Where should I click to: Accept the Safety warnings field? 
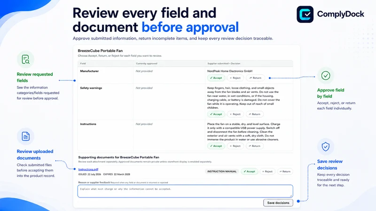tap(216, 114)
